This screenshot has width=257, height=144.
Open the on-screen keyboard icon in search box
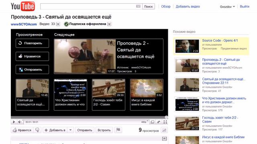138,6
